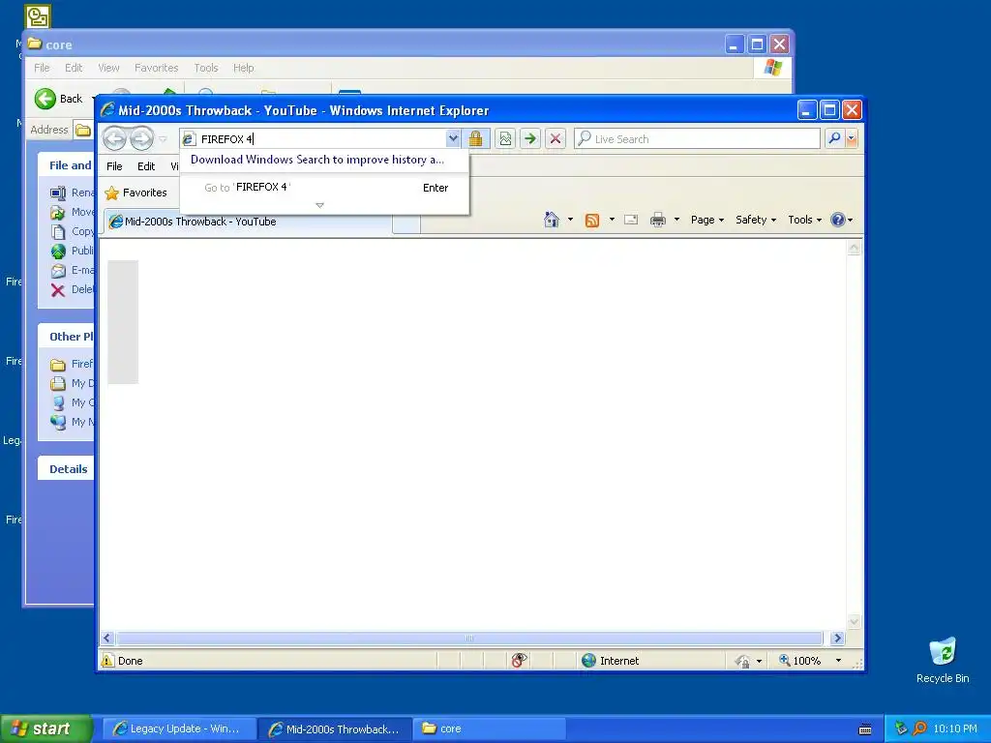This screenshot has width=991, height=743.
Task: Click in the Live Search box
Action: (x=697, y=138)
